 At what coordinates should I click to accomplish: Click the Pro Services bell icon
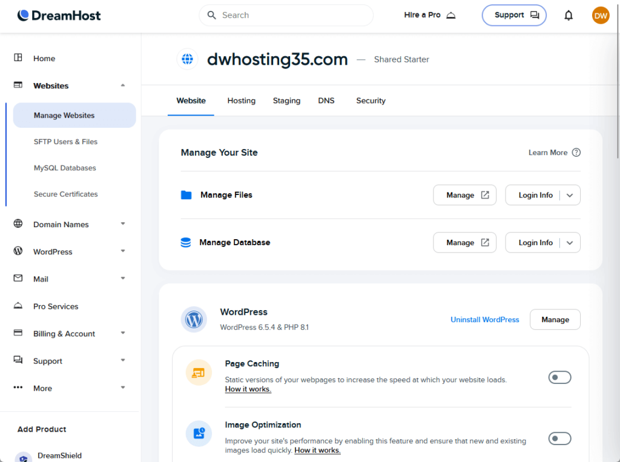[18, 305]
